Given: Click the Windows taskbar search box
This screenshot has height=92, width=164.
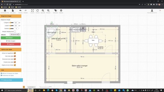Looking at the screenshot, I should coord(16,90).
